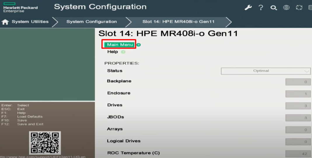Click the "F7: Load Defaults" hint

point(22,116)
